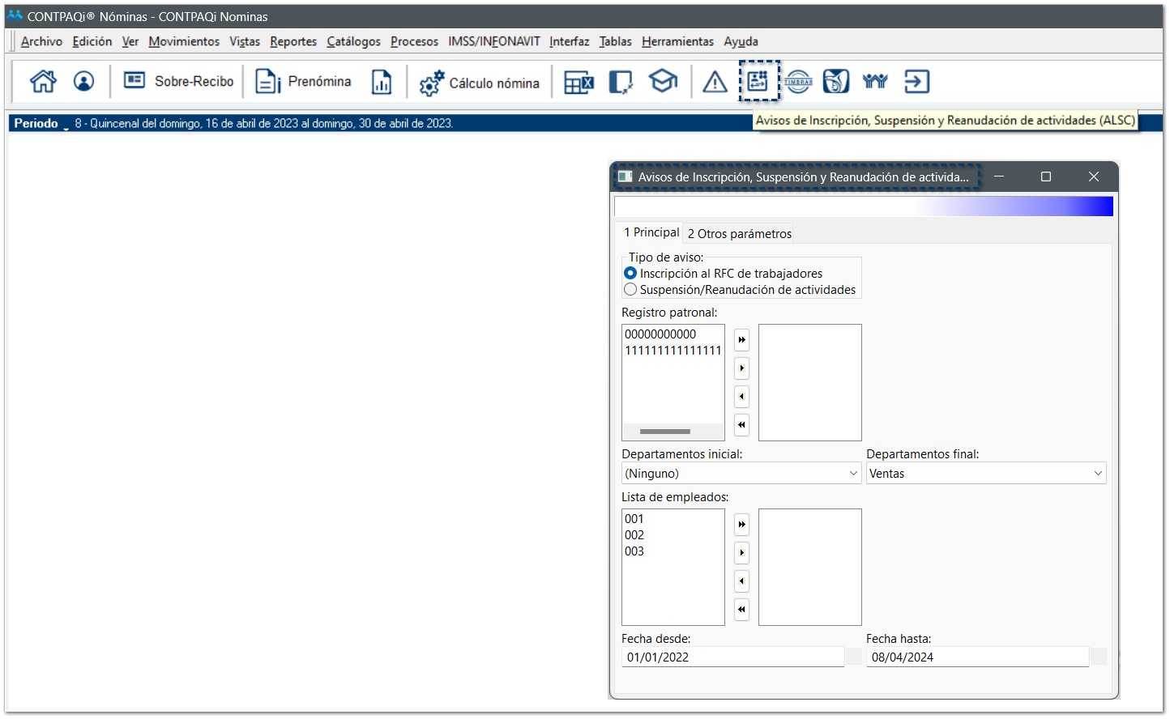
Task: Click the selected employees list box
Action: tap(810, 567)
